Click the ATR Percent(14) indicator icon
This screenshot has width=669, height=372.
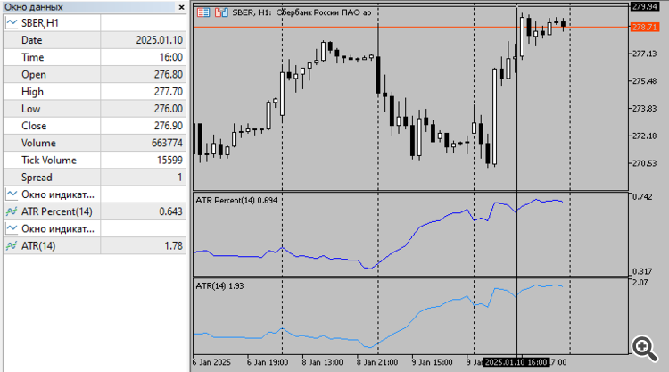12,211
